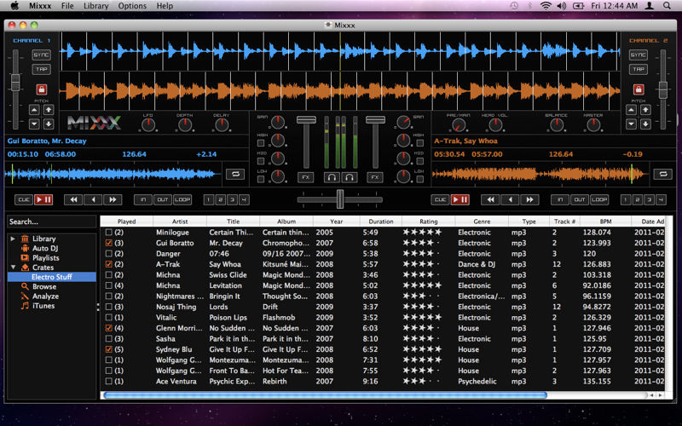Click Channel 2 CUE button
The image size is (682, 426).
tap(441, 199)
